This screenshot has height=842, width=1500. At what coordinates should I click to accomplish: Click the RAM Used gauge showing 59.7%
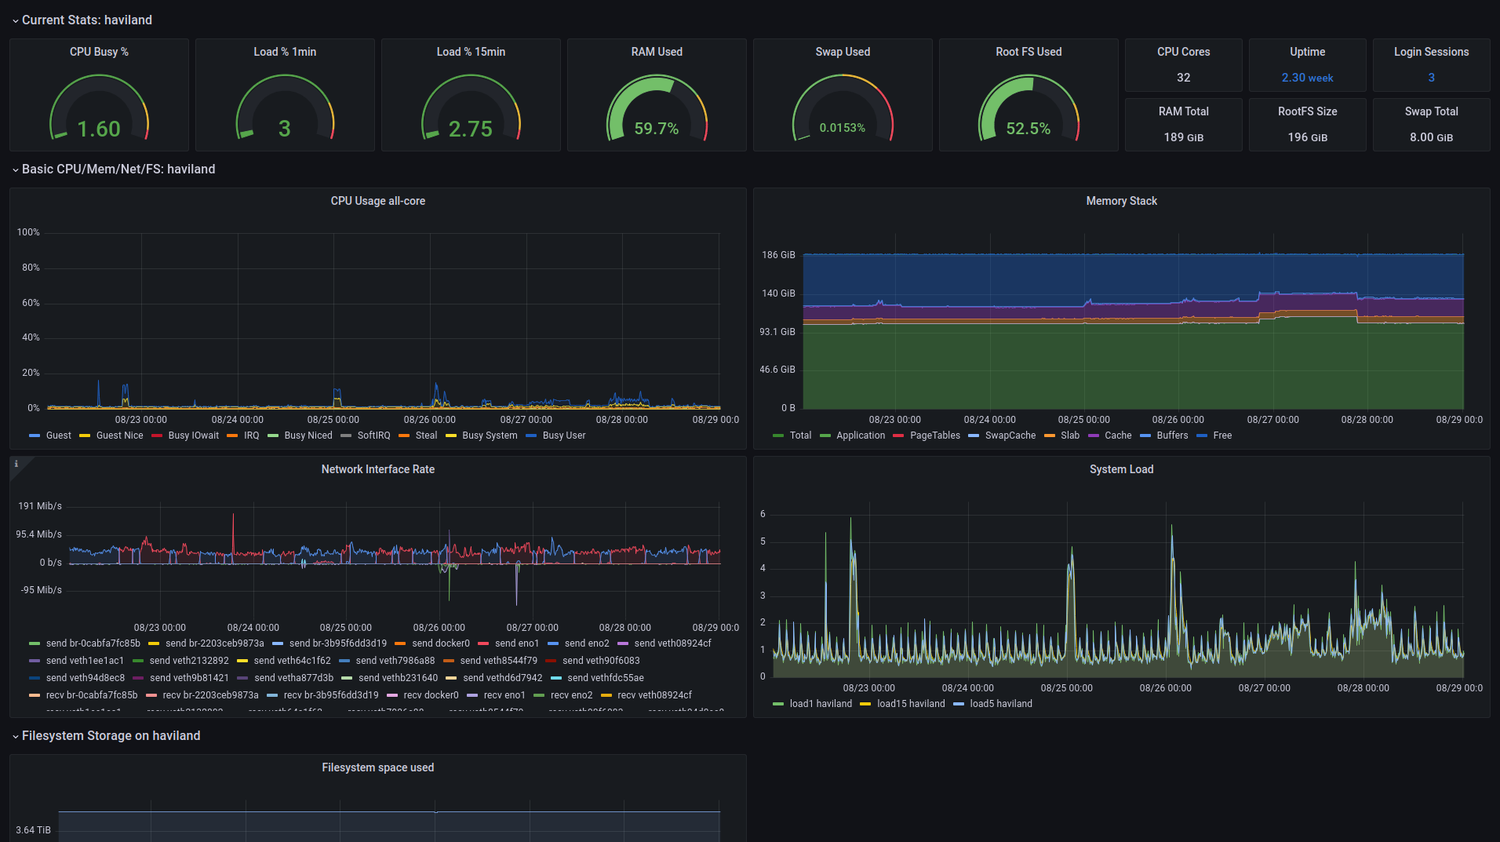coord(657,108)
